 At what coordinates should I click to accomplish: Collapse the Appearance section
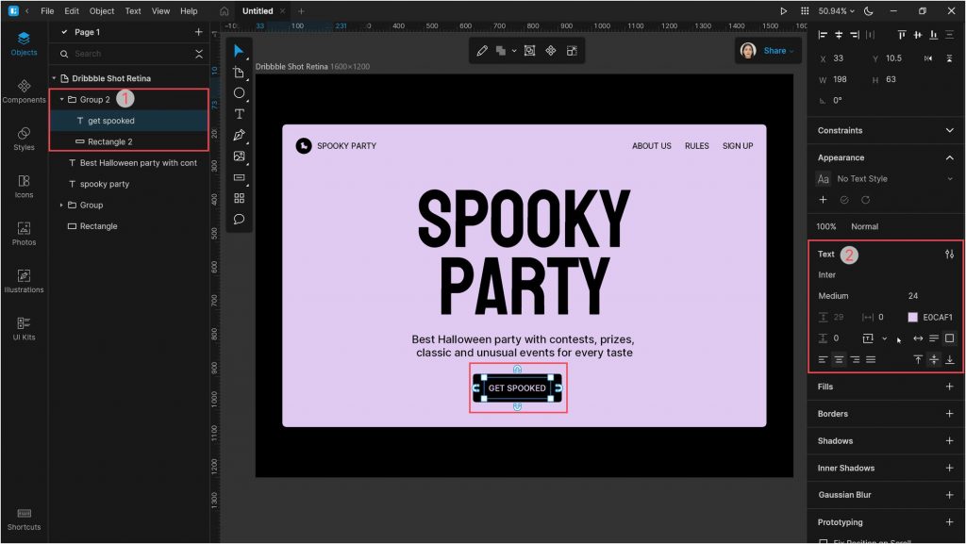(x=949, y=157)
